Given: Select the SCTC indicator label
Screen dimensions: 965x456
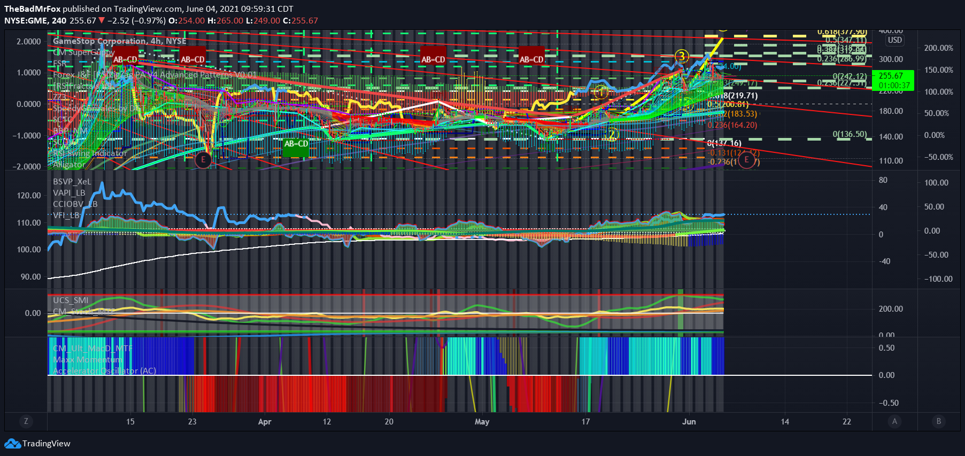Looking at the screenshot, I should coord(62,119).
